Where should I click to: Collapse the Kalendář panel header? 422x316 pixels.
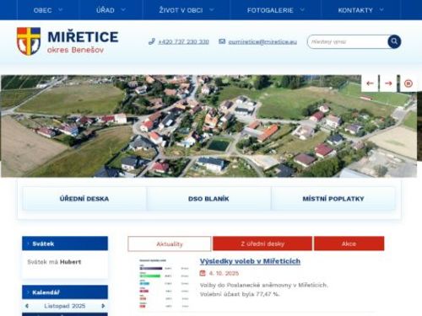pyautogui.click(x=65, y=292)
